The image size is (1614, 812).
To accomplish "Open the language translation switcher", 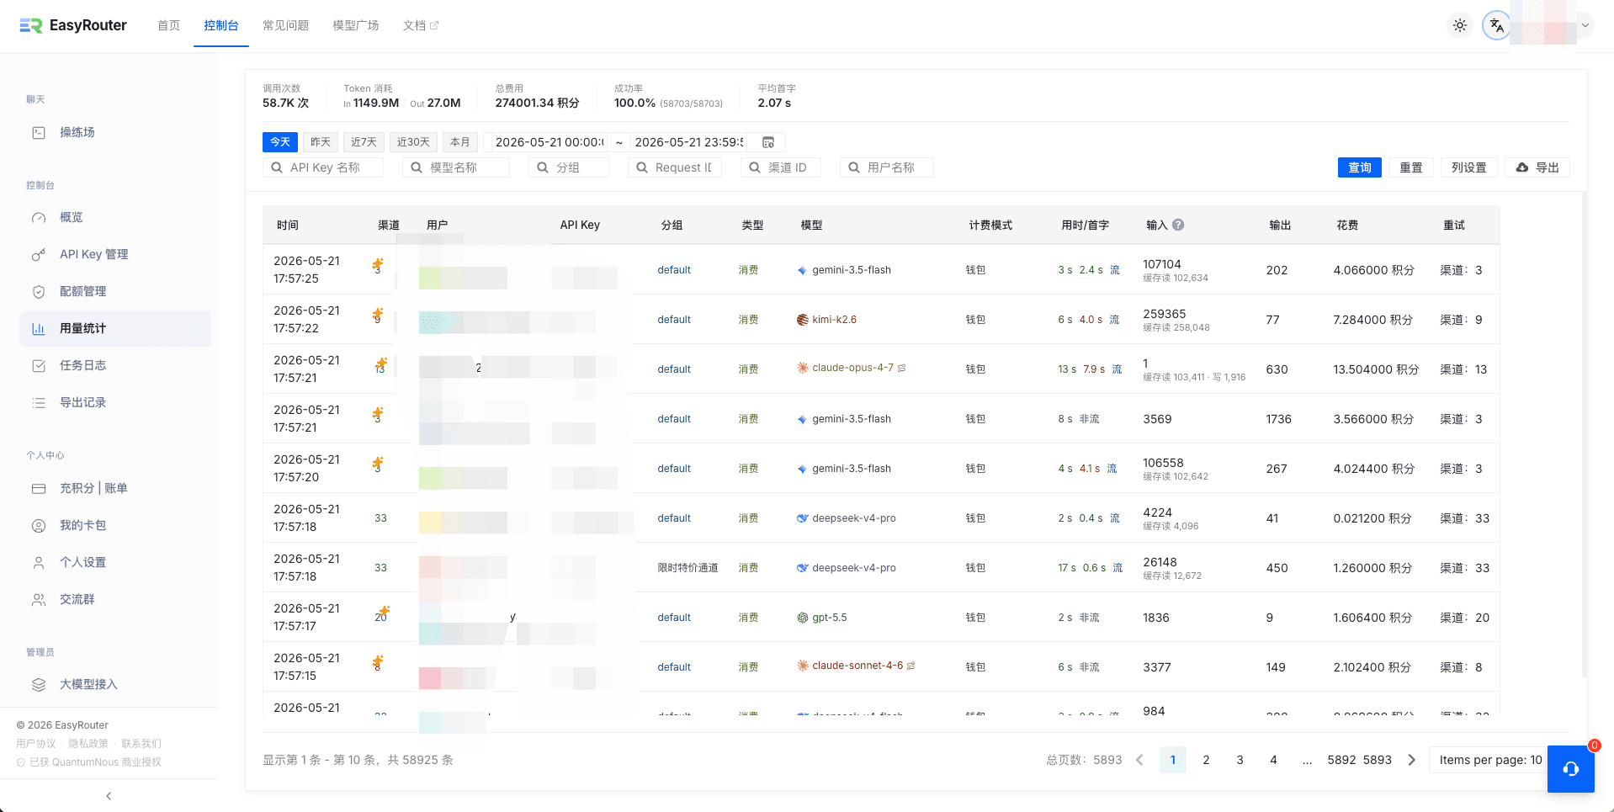I will pos(1496,25).
